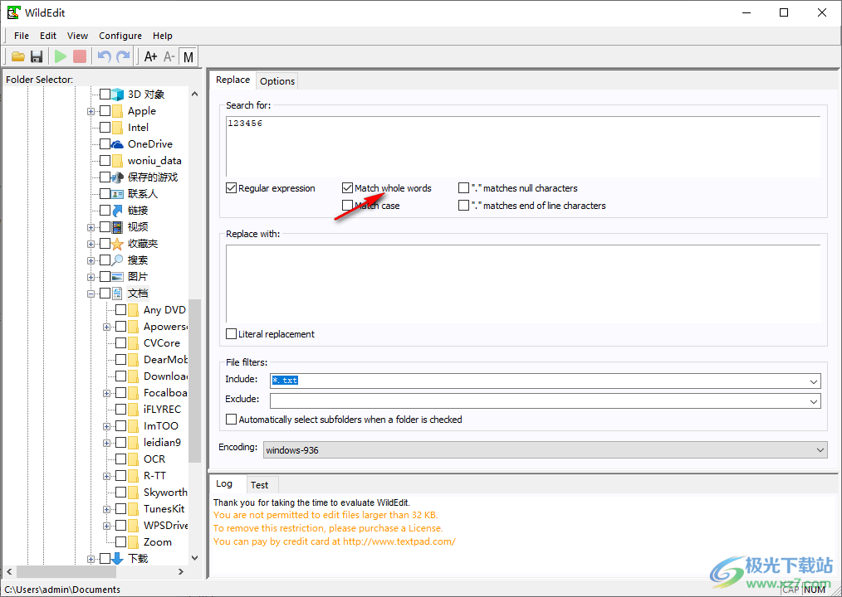Open the Configure menu
The image size is (842, 597).
[x=120, y=36]
